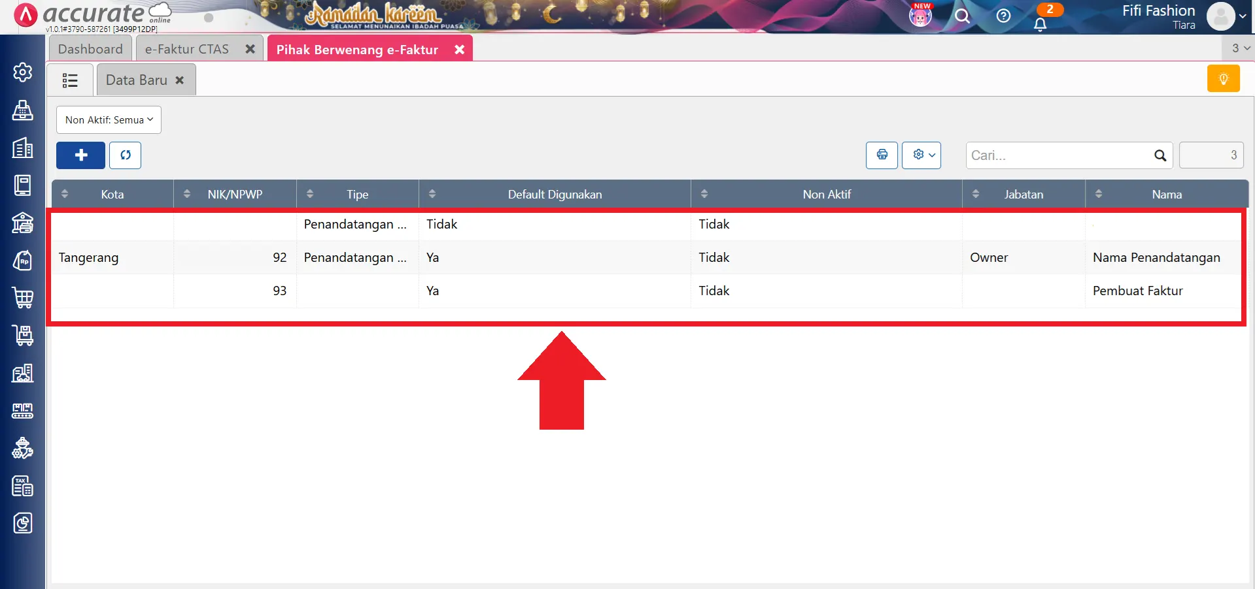Click the refresh list icon

tap(125, 155)
